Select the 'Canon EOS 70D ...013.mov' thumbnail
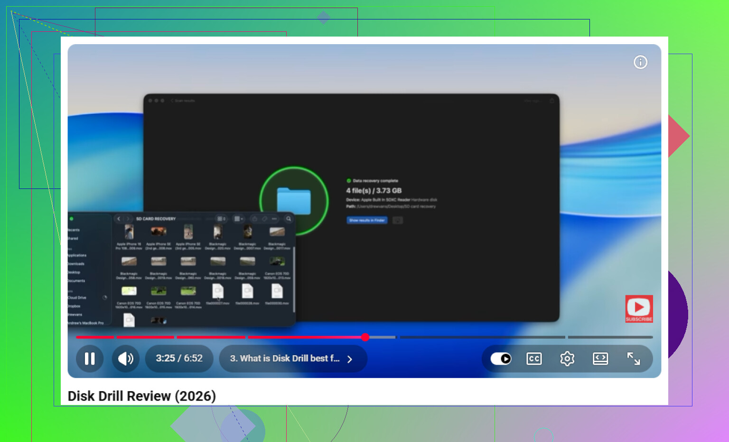Screen dimensions: 729x442 click(x=277, y=261)
